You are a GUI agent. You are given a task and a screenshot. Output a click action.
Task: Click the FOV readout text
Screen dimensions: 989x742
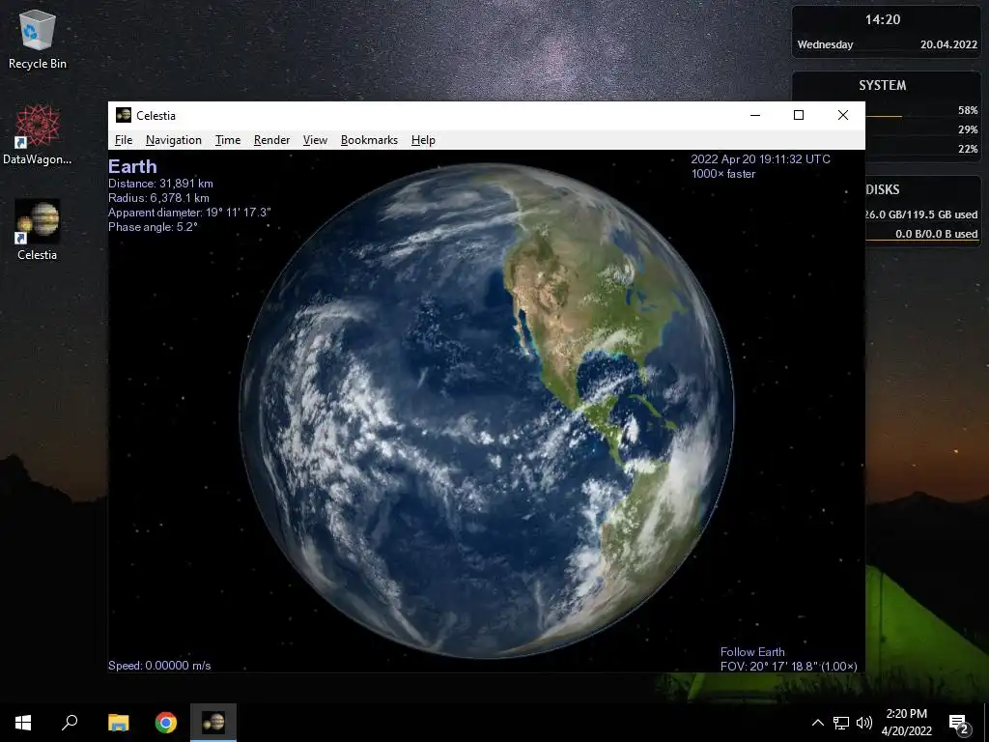pos(789,667)
